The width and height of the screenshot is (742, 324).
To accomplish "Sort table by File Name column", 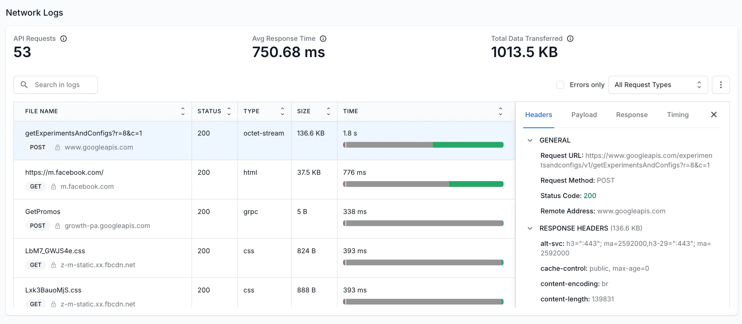I will click(x=183, y=111).
